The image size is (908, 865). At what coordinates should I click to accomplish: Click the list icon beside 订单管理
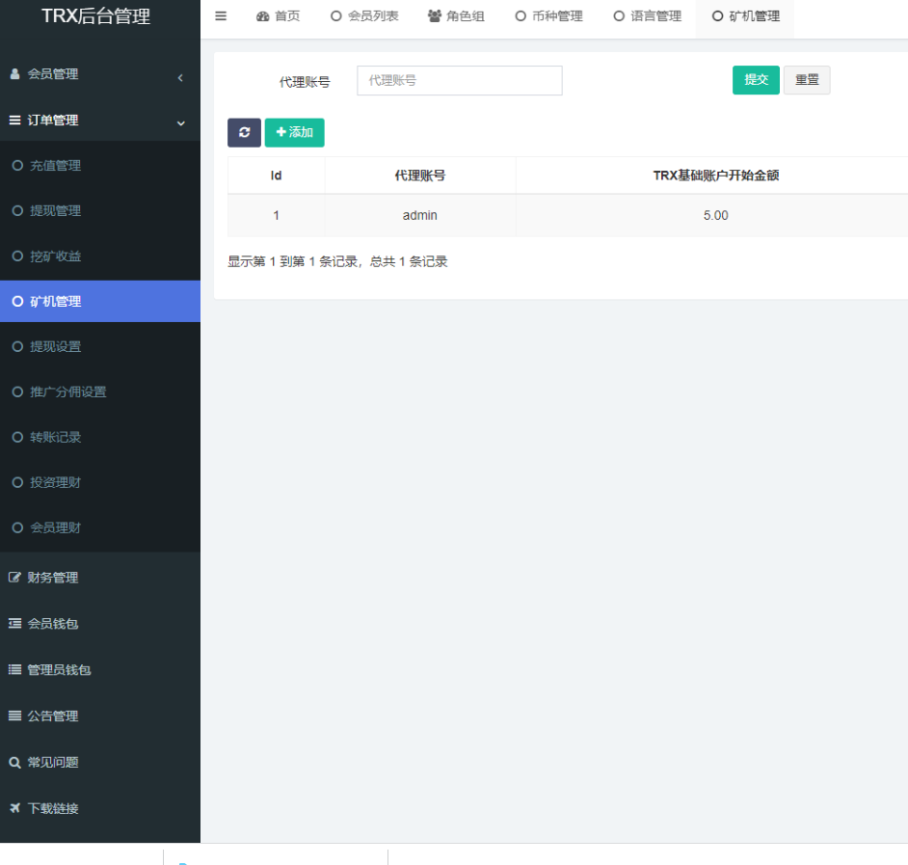pyautogui.click(x=13, y=121)
